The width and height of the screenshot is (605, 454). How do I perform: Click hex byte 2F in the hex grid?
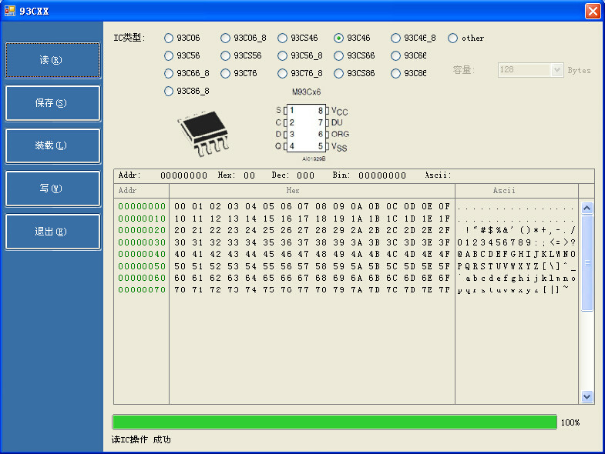[x=445, y=231]
